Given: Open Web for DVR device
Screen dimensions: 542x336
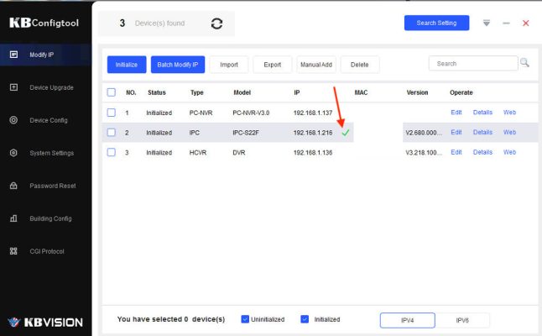Looking at the screenshot, I should pos(509,152).
